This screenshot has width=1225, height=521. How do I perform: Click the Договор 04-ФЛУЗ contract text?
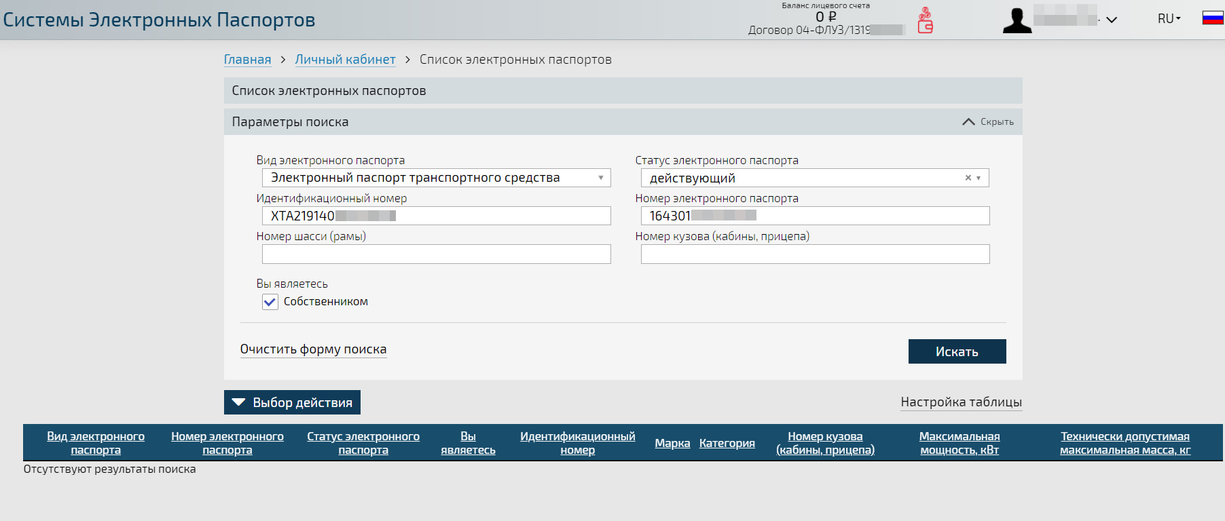point(826,30)
